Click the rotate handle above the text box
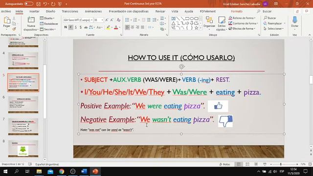This screenshot has height=176, width=313. [x=181, y=66]
